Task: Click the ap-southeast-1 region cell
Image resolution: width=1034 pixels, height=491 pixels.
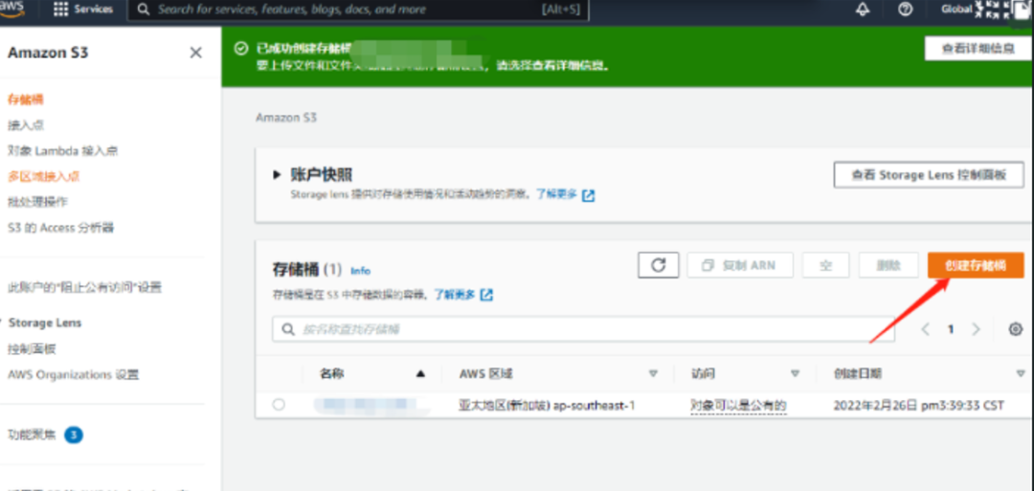Action: [547, 405]
